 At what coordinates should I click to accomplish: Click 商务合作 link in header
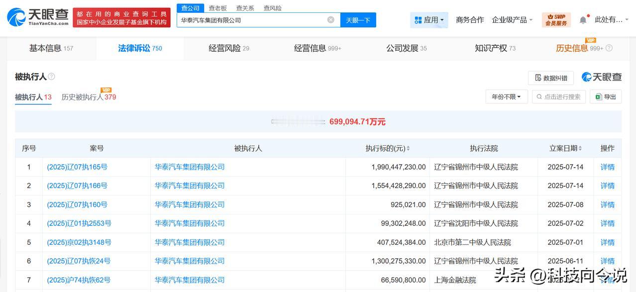click(470, 20)
